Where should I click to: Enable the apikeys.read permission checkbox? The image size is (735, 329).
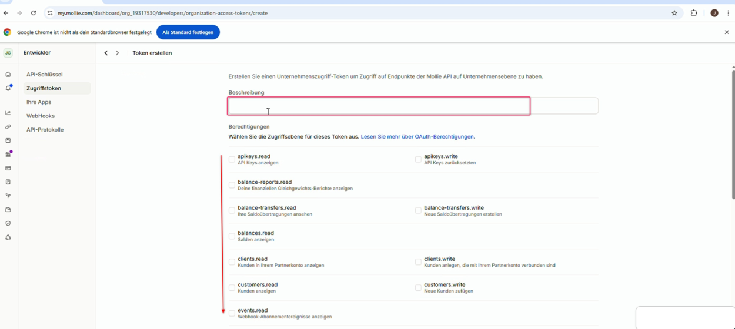(232, 159)
